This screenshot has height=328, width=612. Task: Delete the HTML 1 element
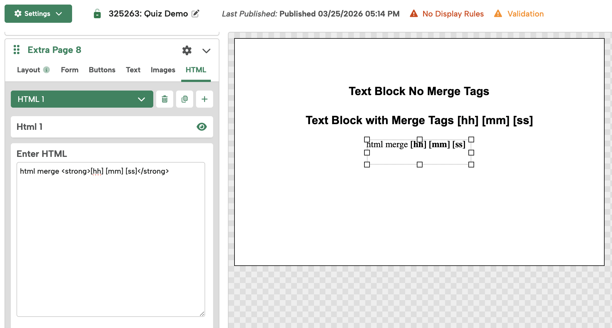click(164, 99)
